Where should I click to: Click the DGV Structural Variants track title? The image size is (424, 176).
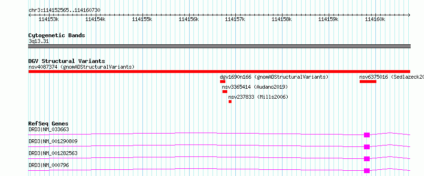tap(67, 61)
